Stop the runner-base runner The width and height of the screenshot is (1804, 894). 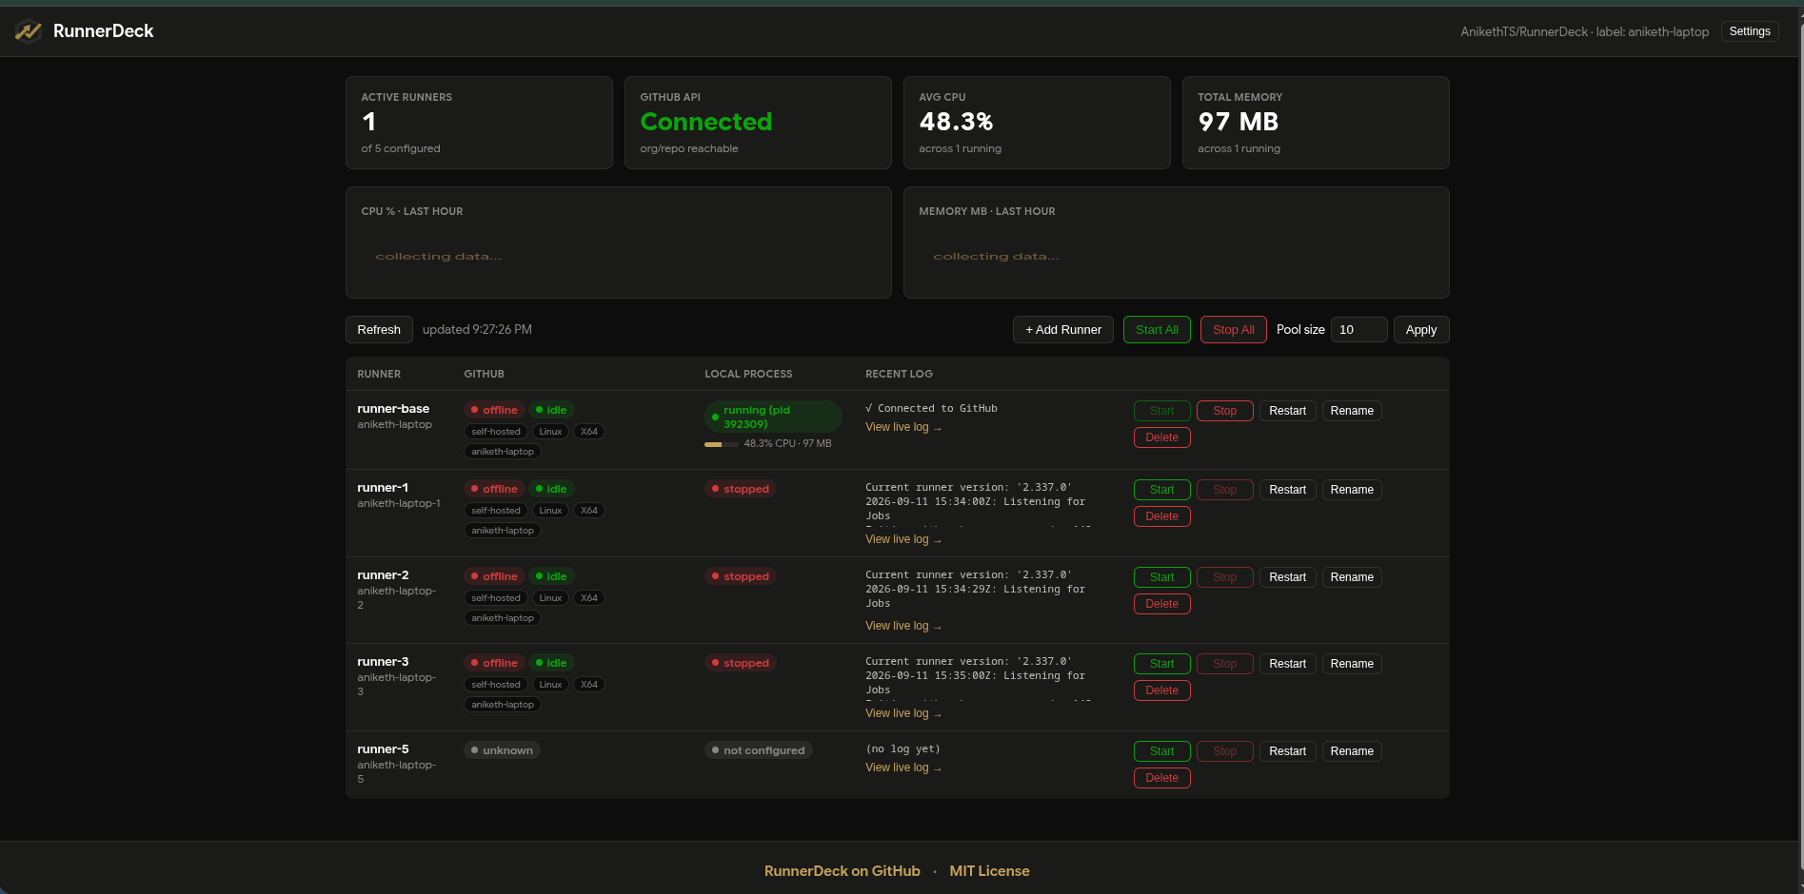tap(1225, 411)
